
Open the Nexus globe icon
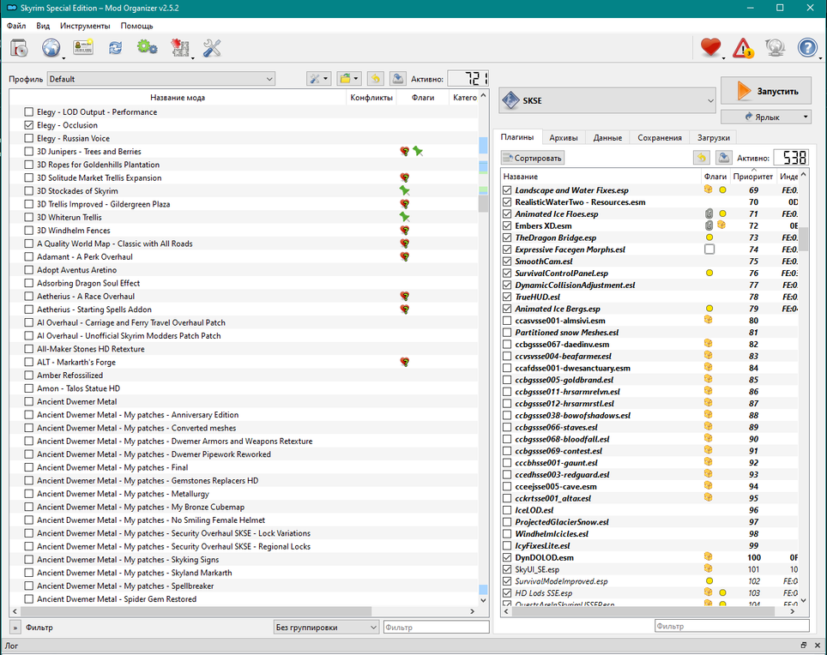pos(51,48)
